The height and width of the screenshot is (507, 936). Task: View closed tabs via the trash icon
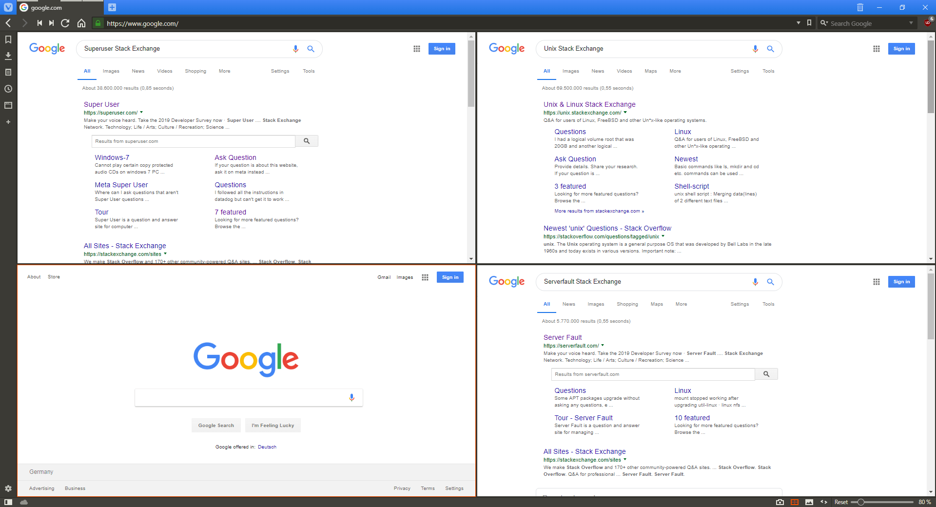tap(860, 7)
